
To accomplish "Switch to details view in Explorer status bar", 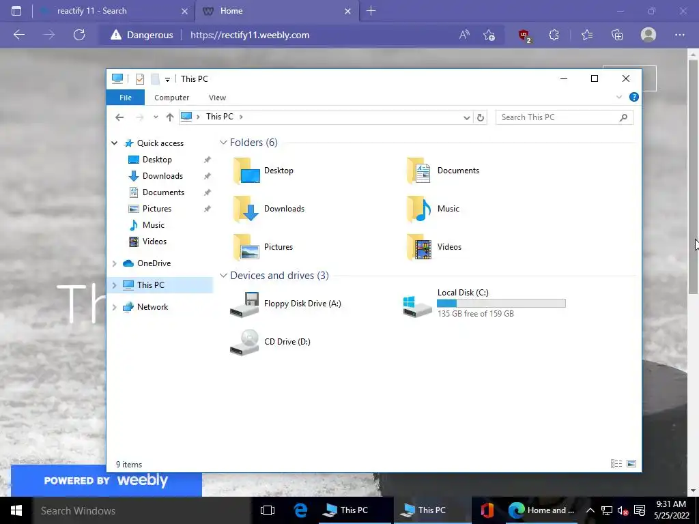I will [x=616, y=464].
